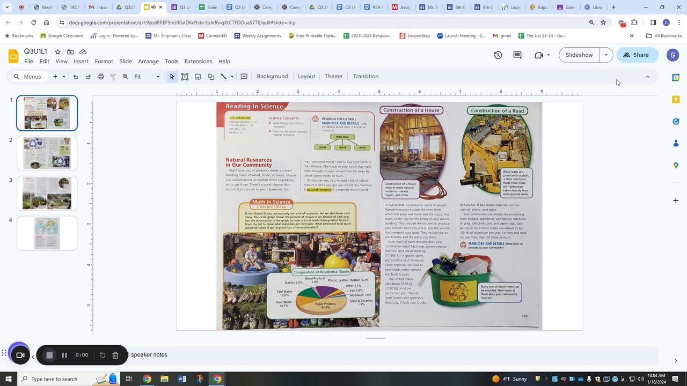
Task: Click the Transition button
Action: coord(366,77)
